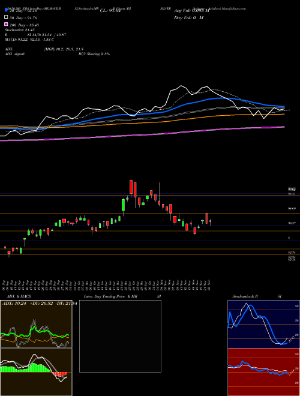Image resolution: width=300 pixels, height=396 pixels.
Task: Click the 'Avg Vol: 0.098 M' readout
Action: [x=191, y=11]
